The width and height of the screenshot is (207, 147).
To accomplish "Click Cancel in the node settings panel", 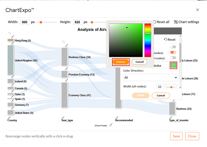I will click(161, 96).
